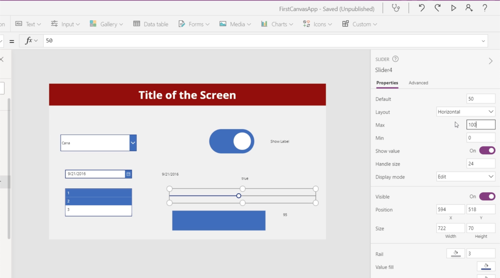Open the Text menu in ribbon
The image size is (500, 278).
click(28, 24)
